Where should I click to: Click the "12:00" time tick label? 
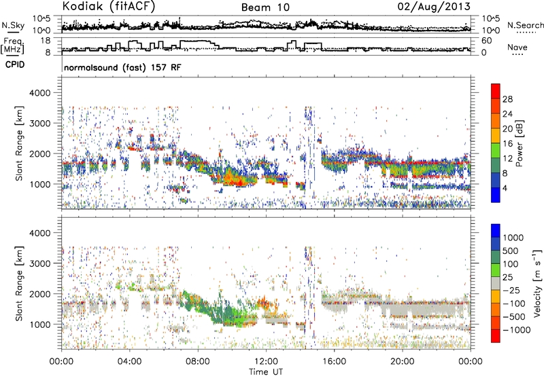[266, 362]
